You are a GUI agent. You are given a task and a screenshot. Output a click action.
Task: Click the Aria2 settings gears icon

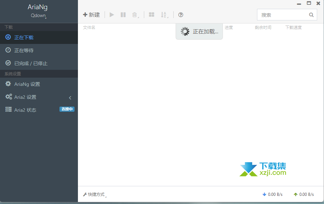point(9,96)
